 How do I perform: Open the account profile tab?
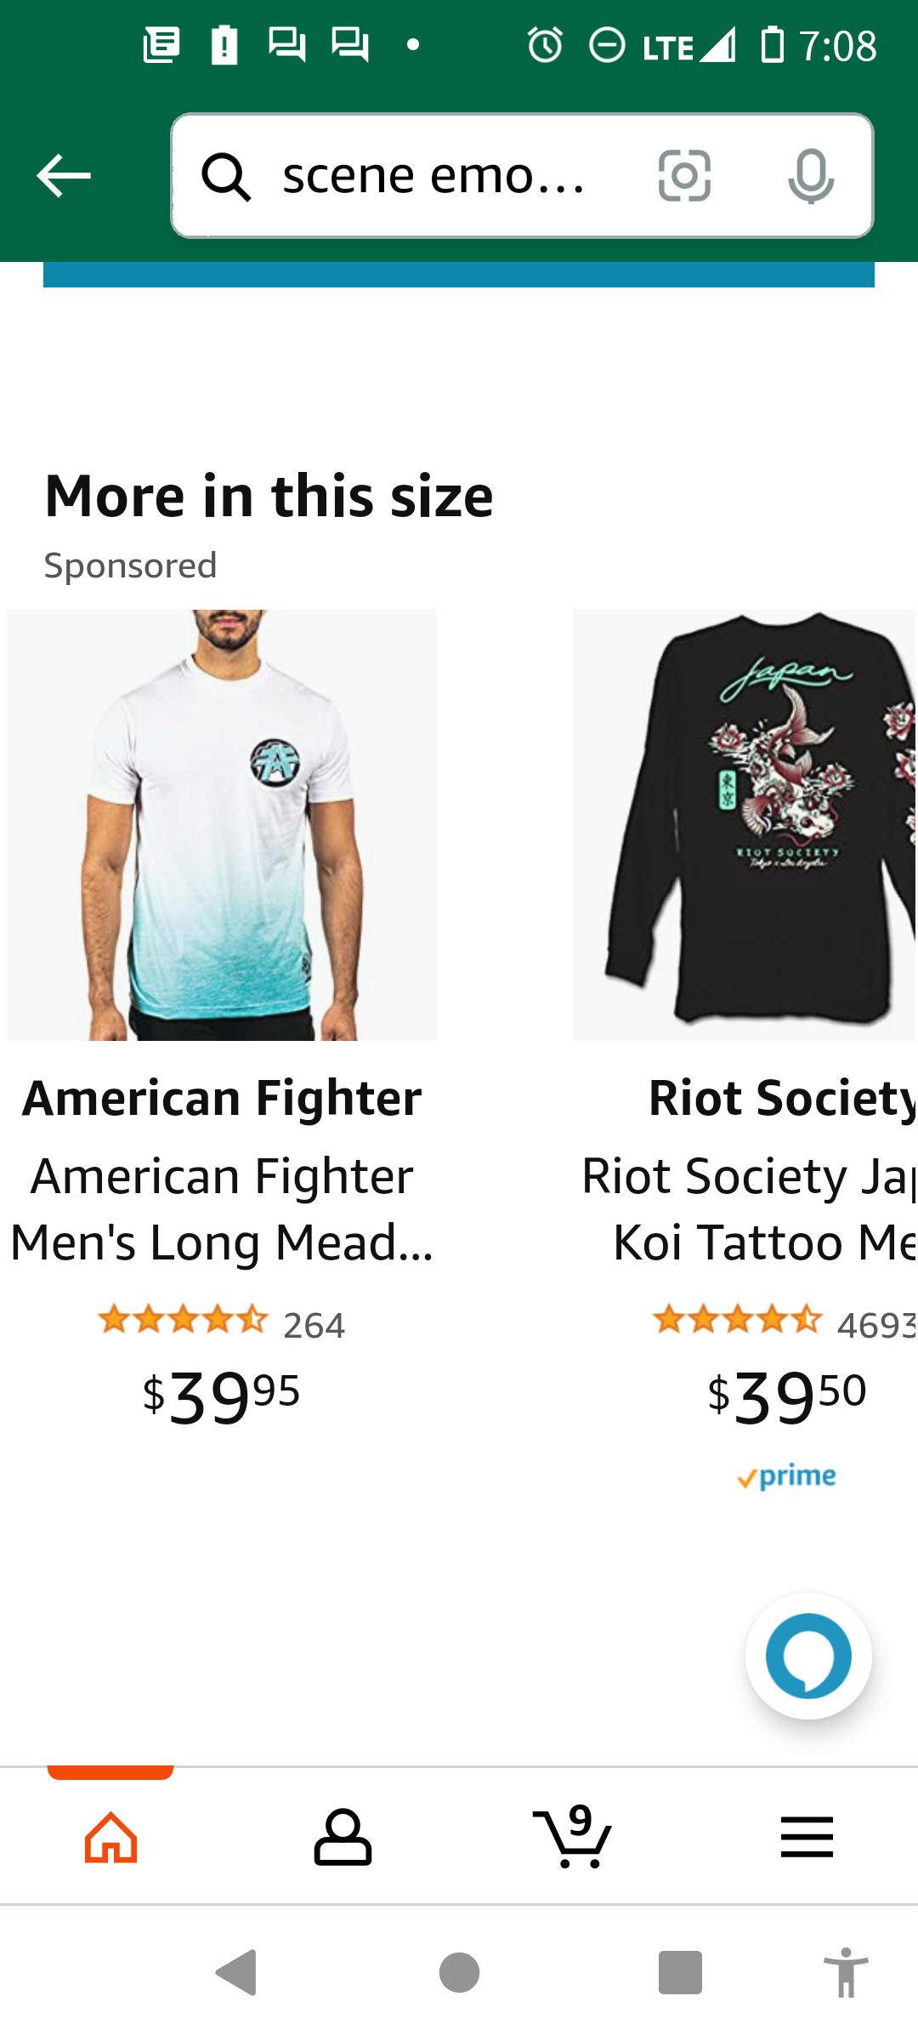343,1837
